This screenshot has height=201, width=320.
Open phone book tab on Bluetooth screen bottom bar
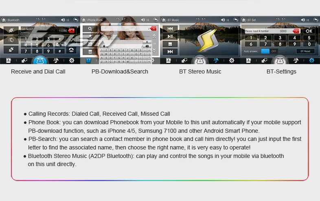[x=9, y=61]
